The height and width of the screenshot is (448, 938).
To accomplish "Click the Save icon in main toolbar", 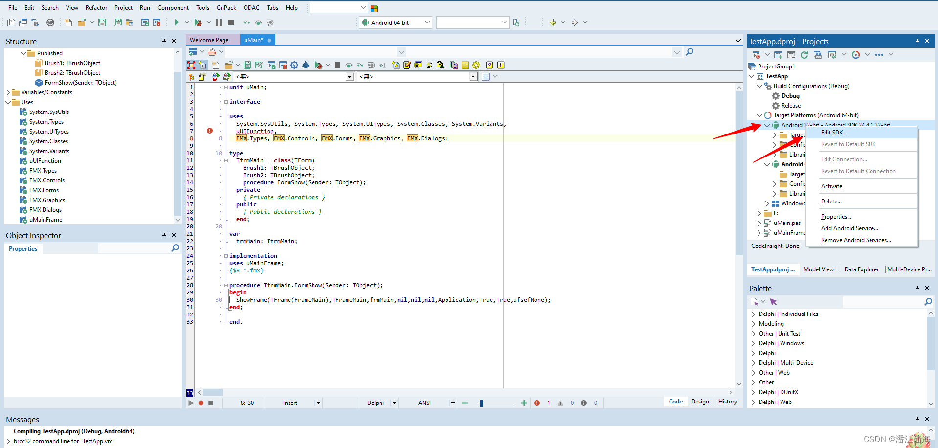I will [x=102, y=22].
